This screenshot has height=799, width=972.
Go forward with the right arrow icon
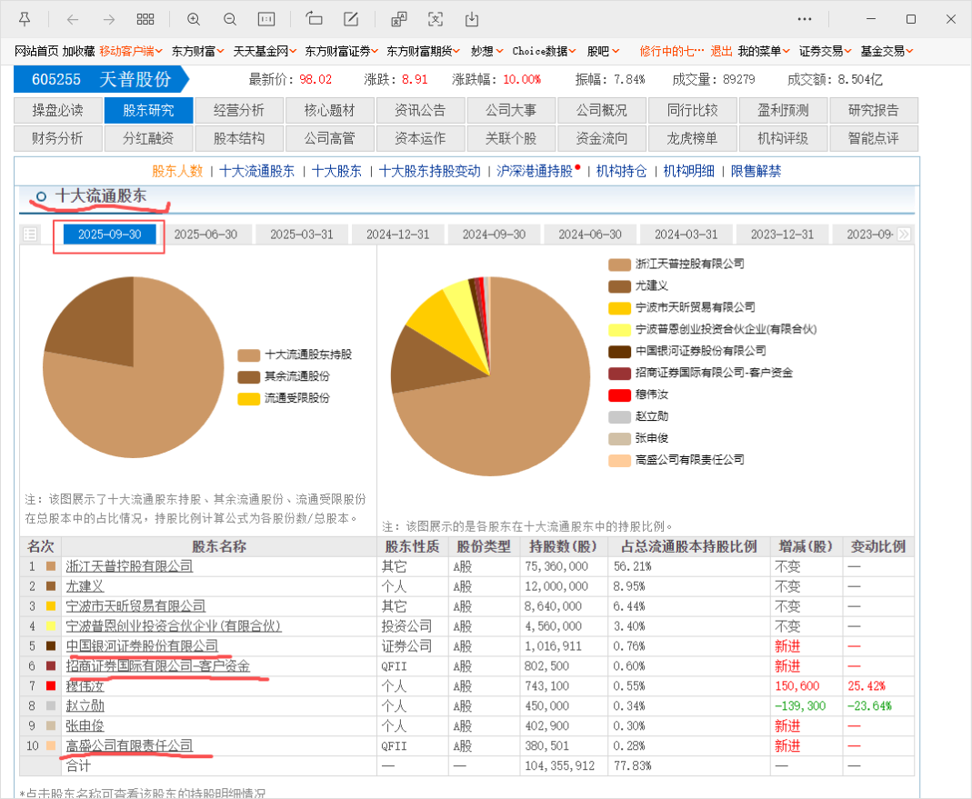pyautogui.click(x=109, y=19)
